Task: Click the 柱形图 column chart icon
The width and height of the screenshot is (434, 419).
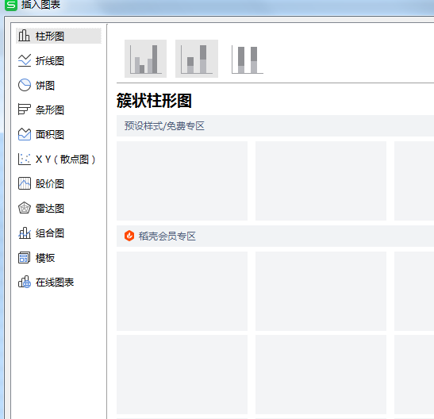Action: point(25,36)
